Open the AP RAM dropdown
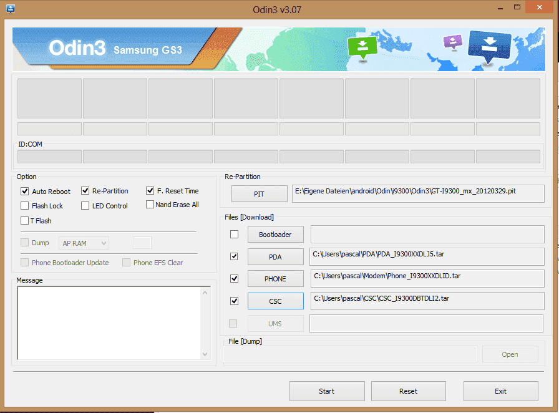559x413 pixels. (84, 243)
